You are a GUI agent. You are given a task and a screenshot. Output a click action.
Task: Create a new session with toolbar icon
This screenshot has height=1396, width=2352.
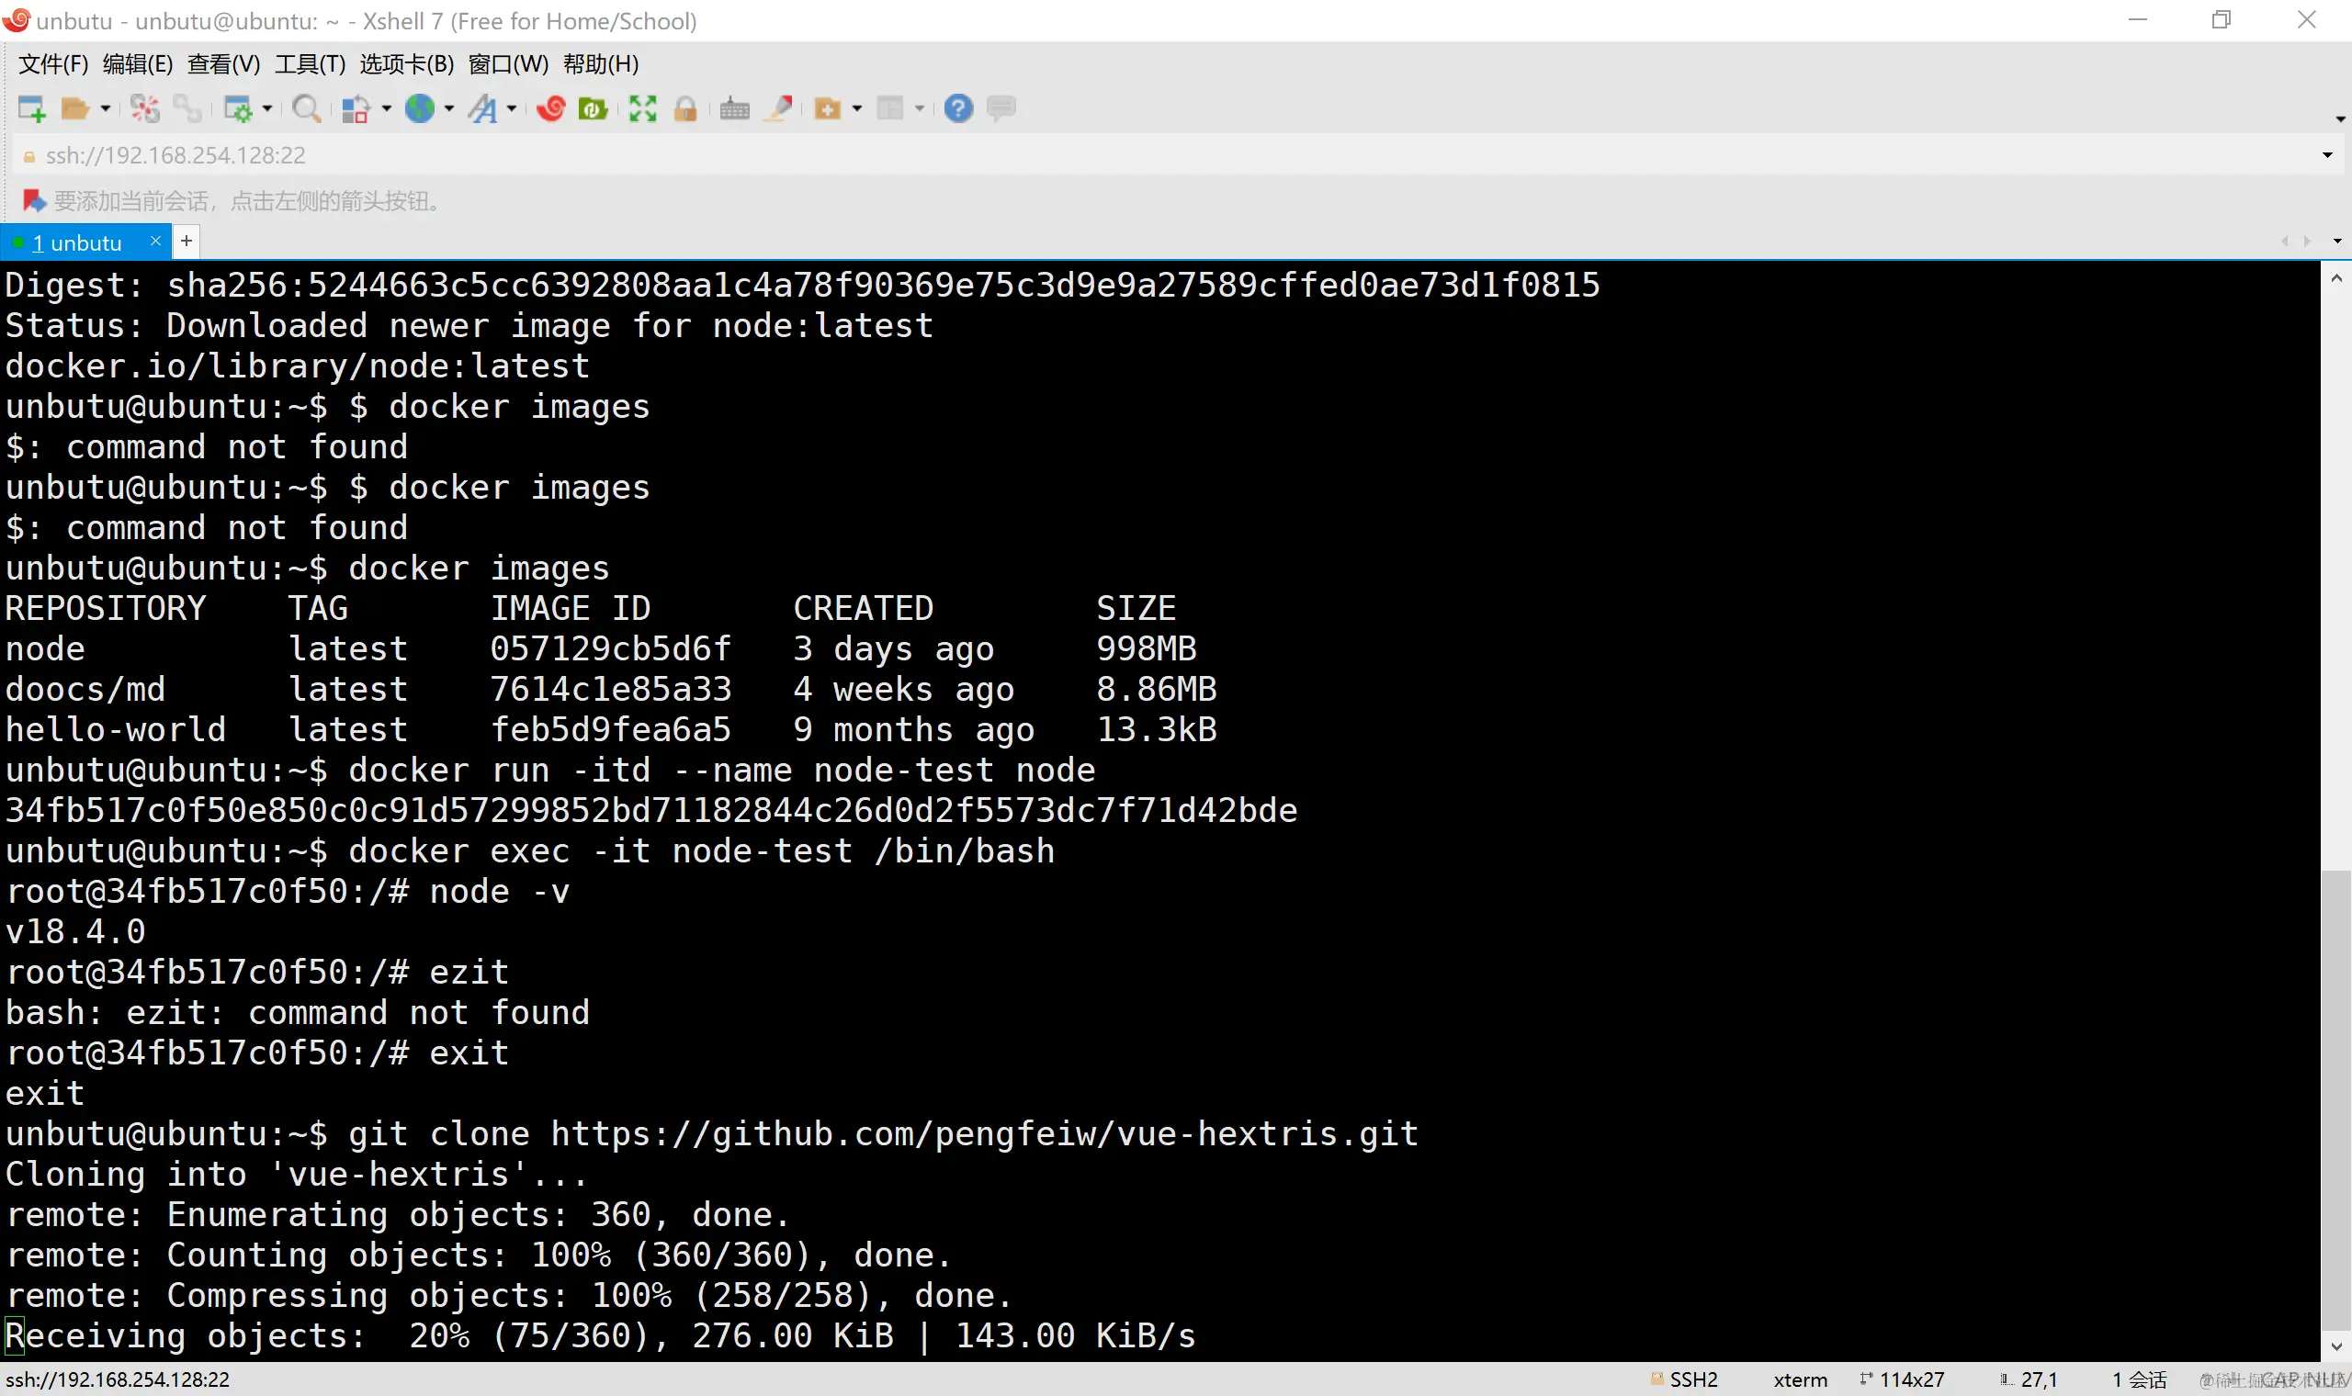tap(32, 109)
